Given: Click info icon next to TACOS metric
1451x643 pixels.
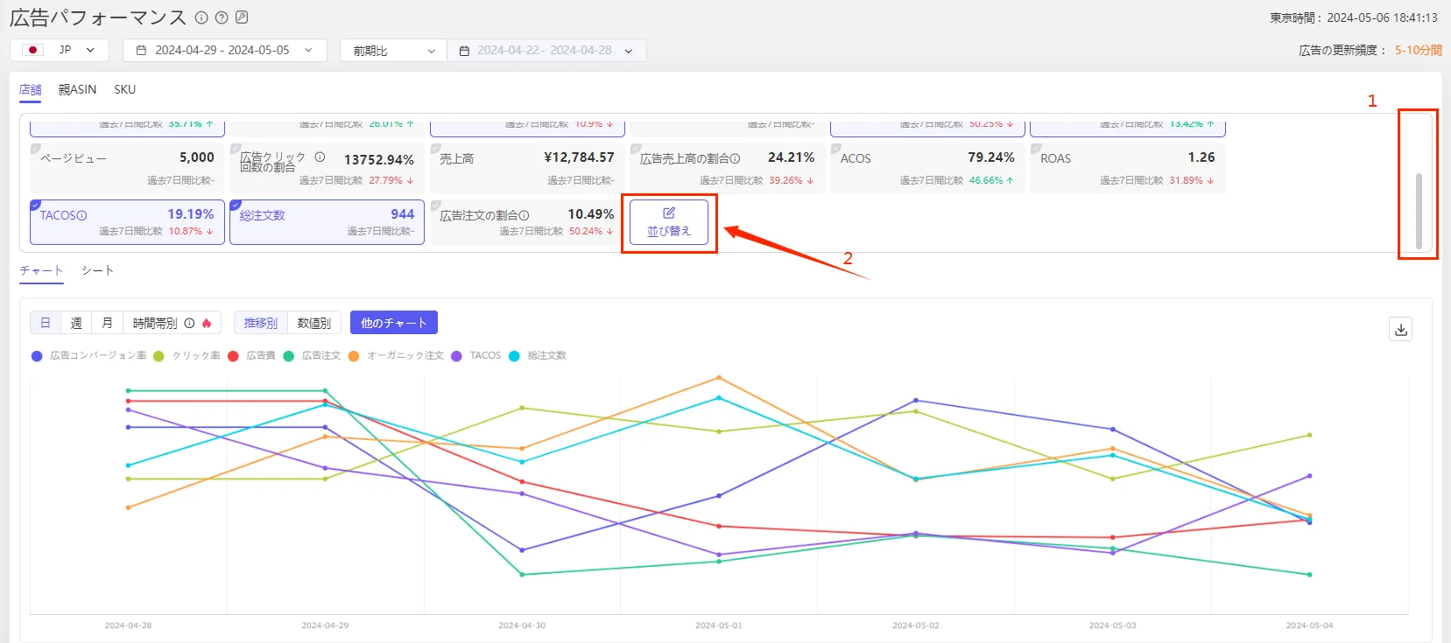Looking at the screenshot, I should click(82, 215).
